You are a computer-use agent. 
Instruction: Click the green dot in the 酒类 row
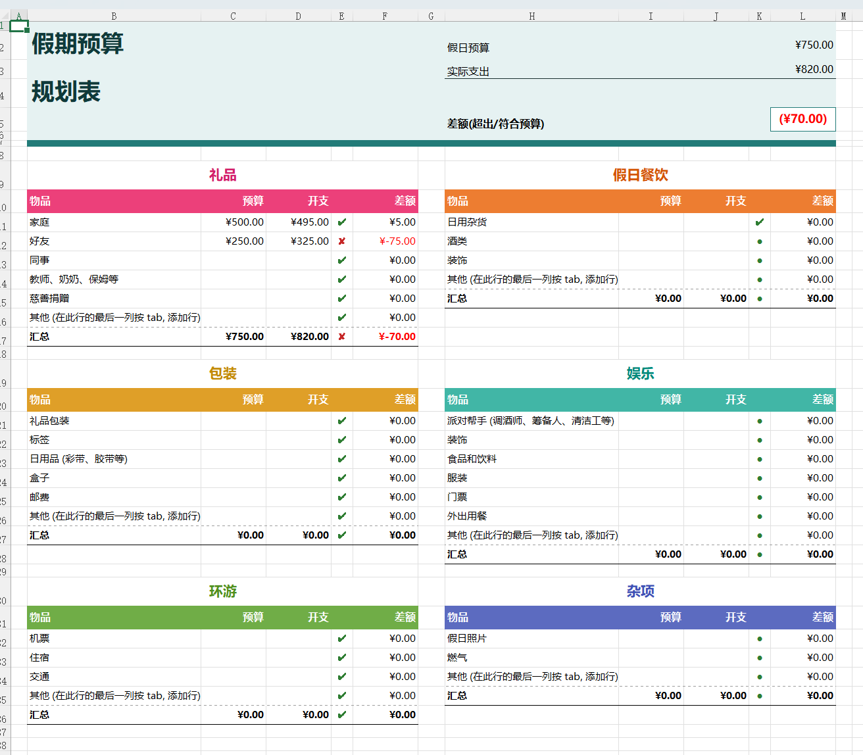coord(760,241)
